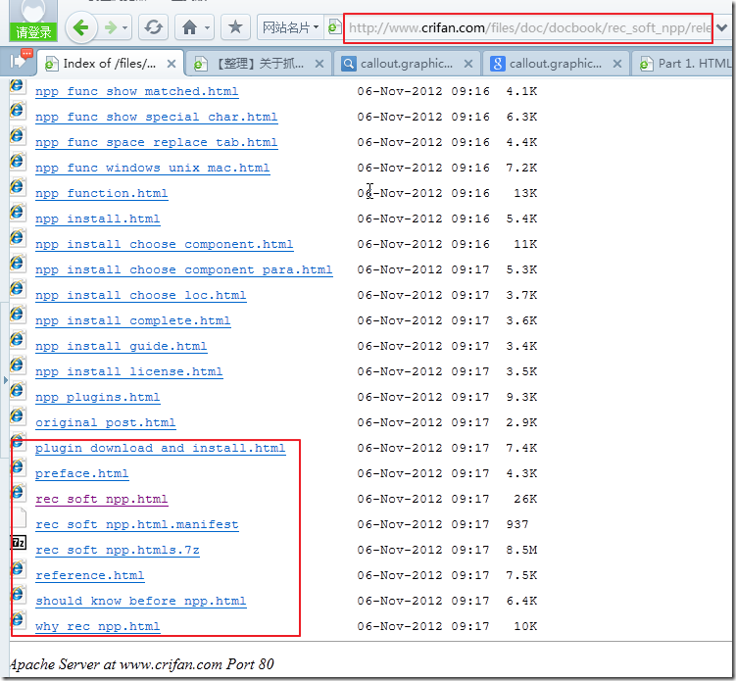736x681 pixels.
Task: Open preface.html link
Action: [x=81, y=473]
